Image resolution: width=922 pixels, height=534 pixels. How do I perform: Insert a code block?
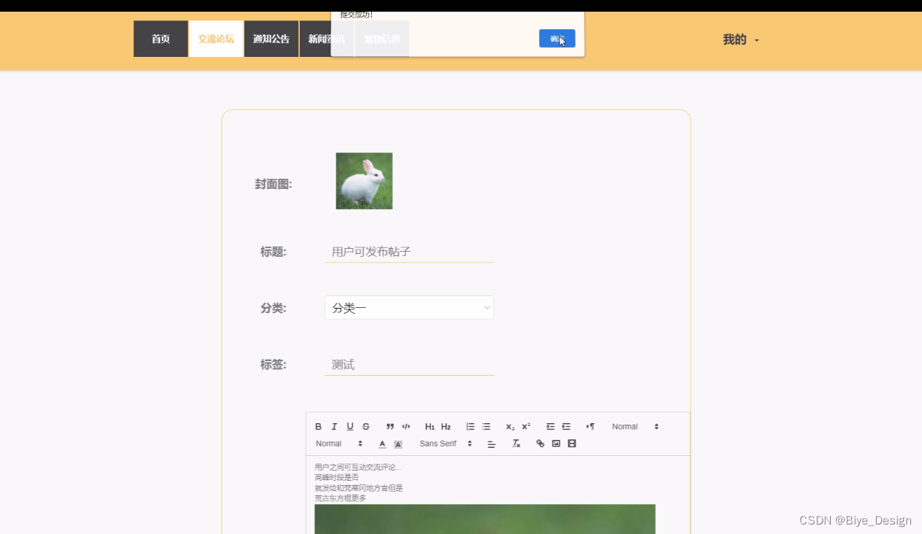pyautogui.click(x=406, y=427)
